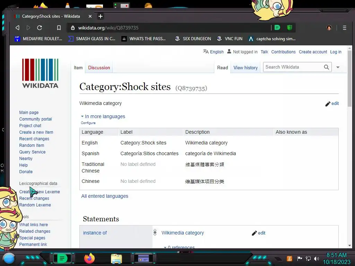The image size is (355, 266).
Task: Open Firefox from the taskbar
Action: pos(89,258)
